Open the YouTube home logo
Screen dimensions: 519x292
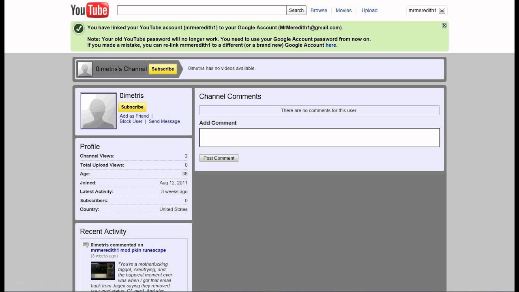tap(90, 10)
